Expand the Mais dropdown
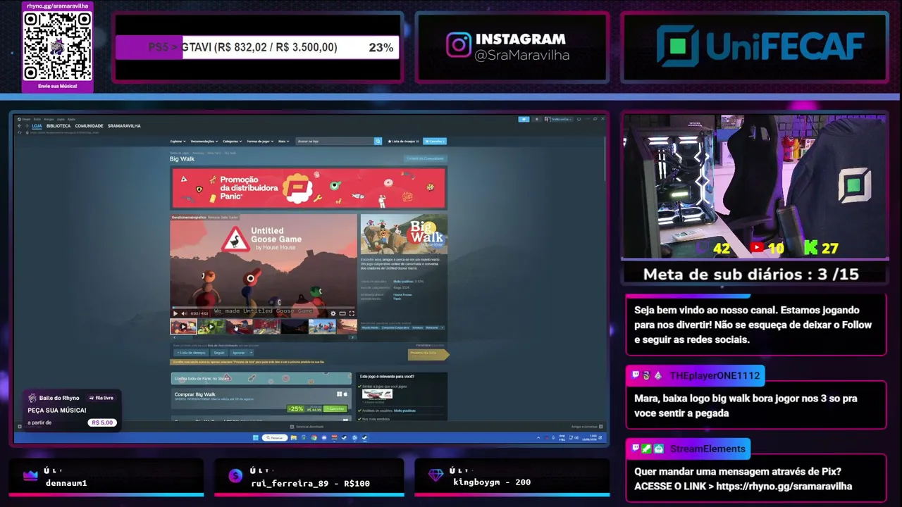 pyautogui.click(x=283, y=141)
